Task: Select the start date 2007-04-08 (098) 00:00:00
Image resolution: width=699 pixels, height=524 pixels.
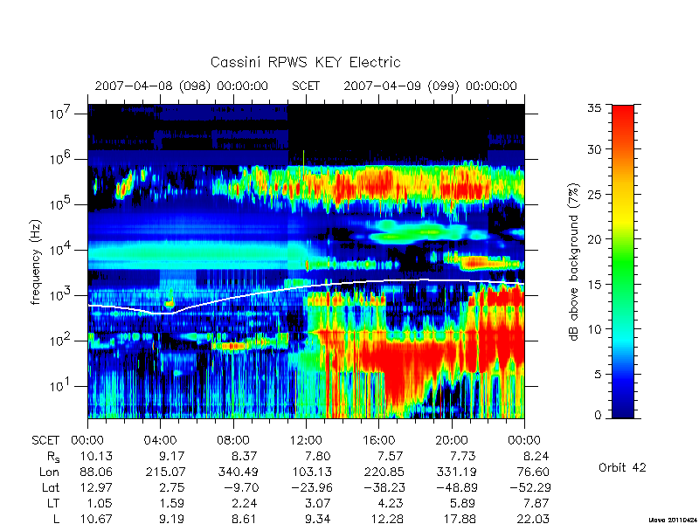Action: 182,86
